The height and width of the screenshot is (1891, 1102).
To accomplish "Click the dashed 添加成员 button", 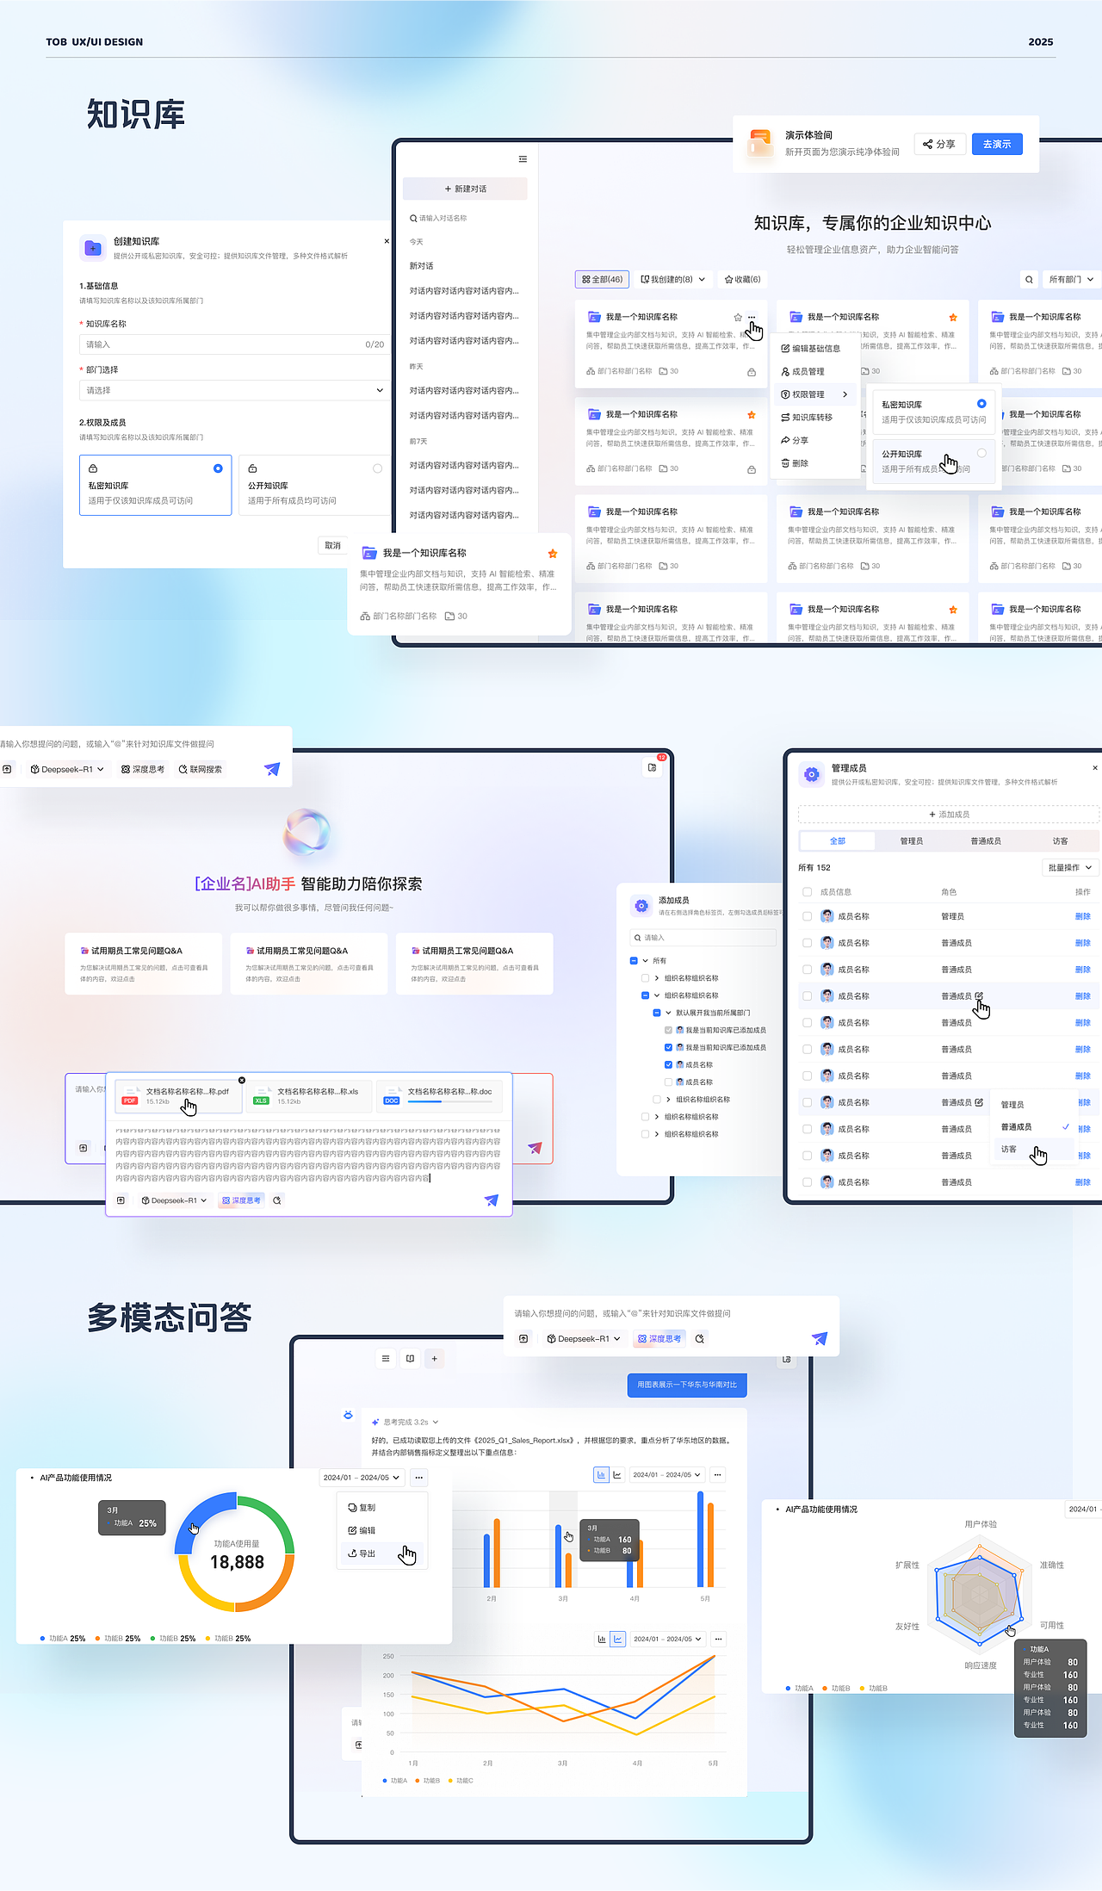I will pyautogui.click(x=949, y=815).
